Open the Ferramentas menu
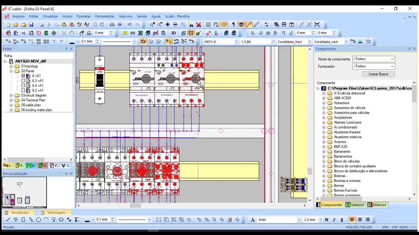Image resolution: width=419 pixels, height=235 pixels. pos(105,16)
